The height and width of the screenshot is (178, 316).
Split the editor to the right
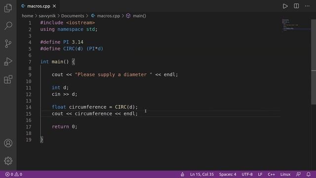296,6
